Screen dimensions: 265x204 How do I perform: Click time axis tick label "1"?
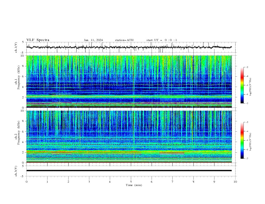click(x=47, y=182)
